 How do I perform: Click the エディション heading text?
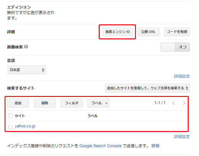[x=19, y=7]
